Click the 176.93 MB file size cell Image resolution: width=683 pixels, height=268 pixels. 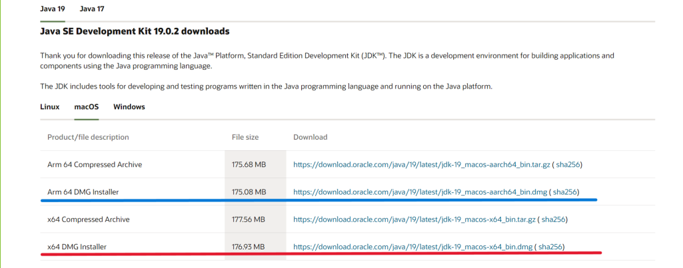(x=256, y=246)
